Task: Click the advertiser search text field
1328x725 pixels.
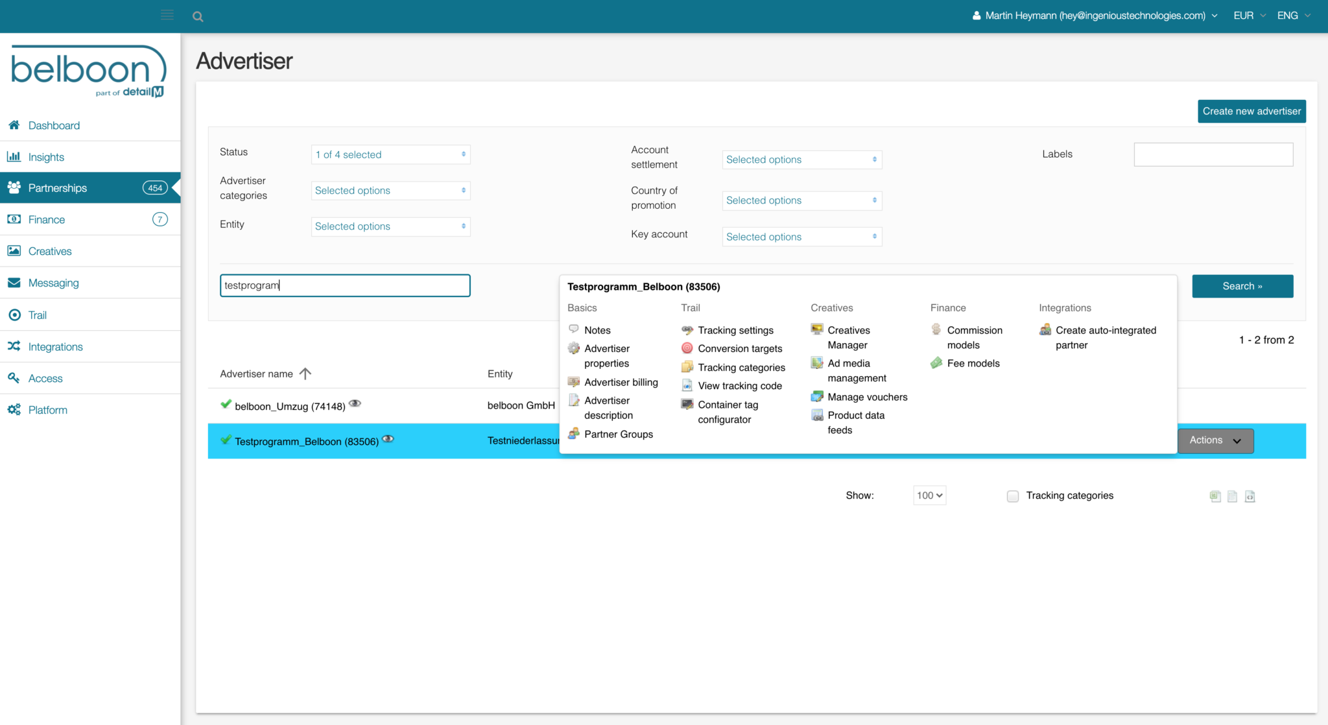Action: [x=345, y=285]
